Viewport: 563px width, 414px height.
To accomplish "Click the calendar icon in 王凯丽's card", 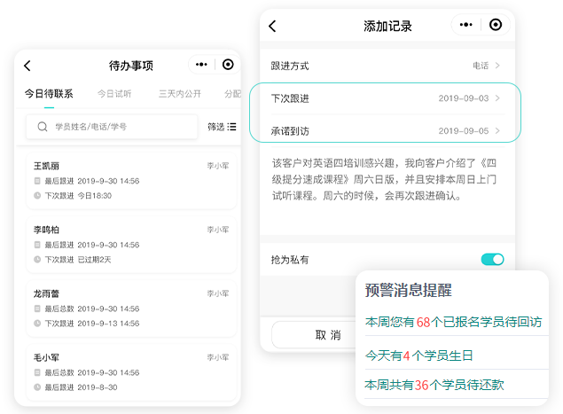I will [x=37, y=181].
